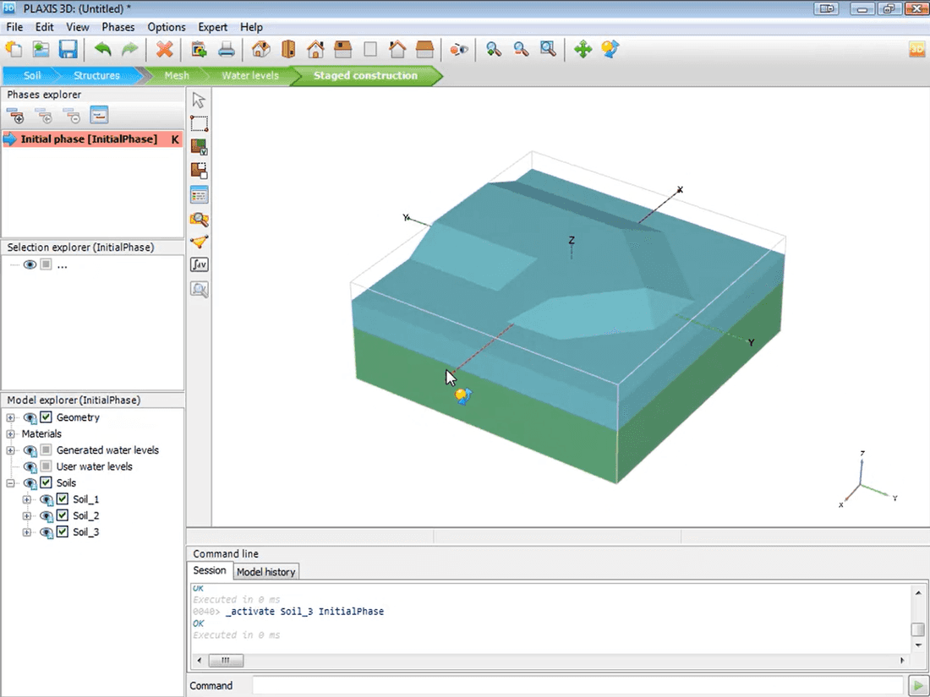Switch to the Water levels mode tab

click(x=249, y=75)
